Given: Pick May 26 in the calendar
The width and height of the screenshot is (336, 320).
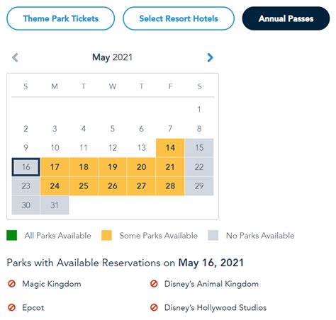Looking at the screenshot, I should point(113,186).
